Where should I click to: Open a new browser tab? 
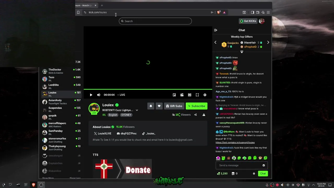pyautogui.click(x=102, y=5)
